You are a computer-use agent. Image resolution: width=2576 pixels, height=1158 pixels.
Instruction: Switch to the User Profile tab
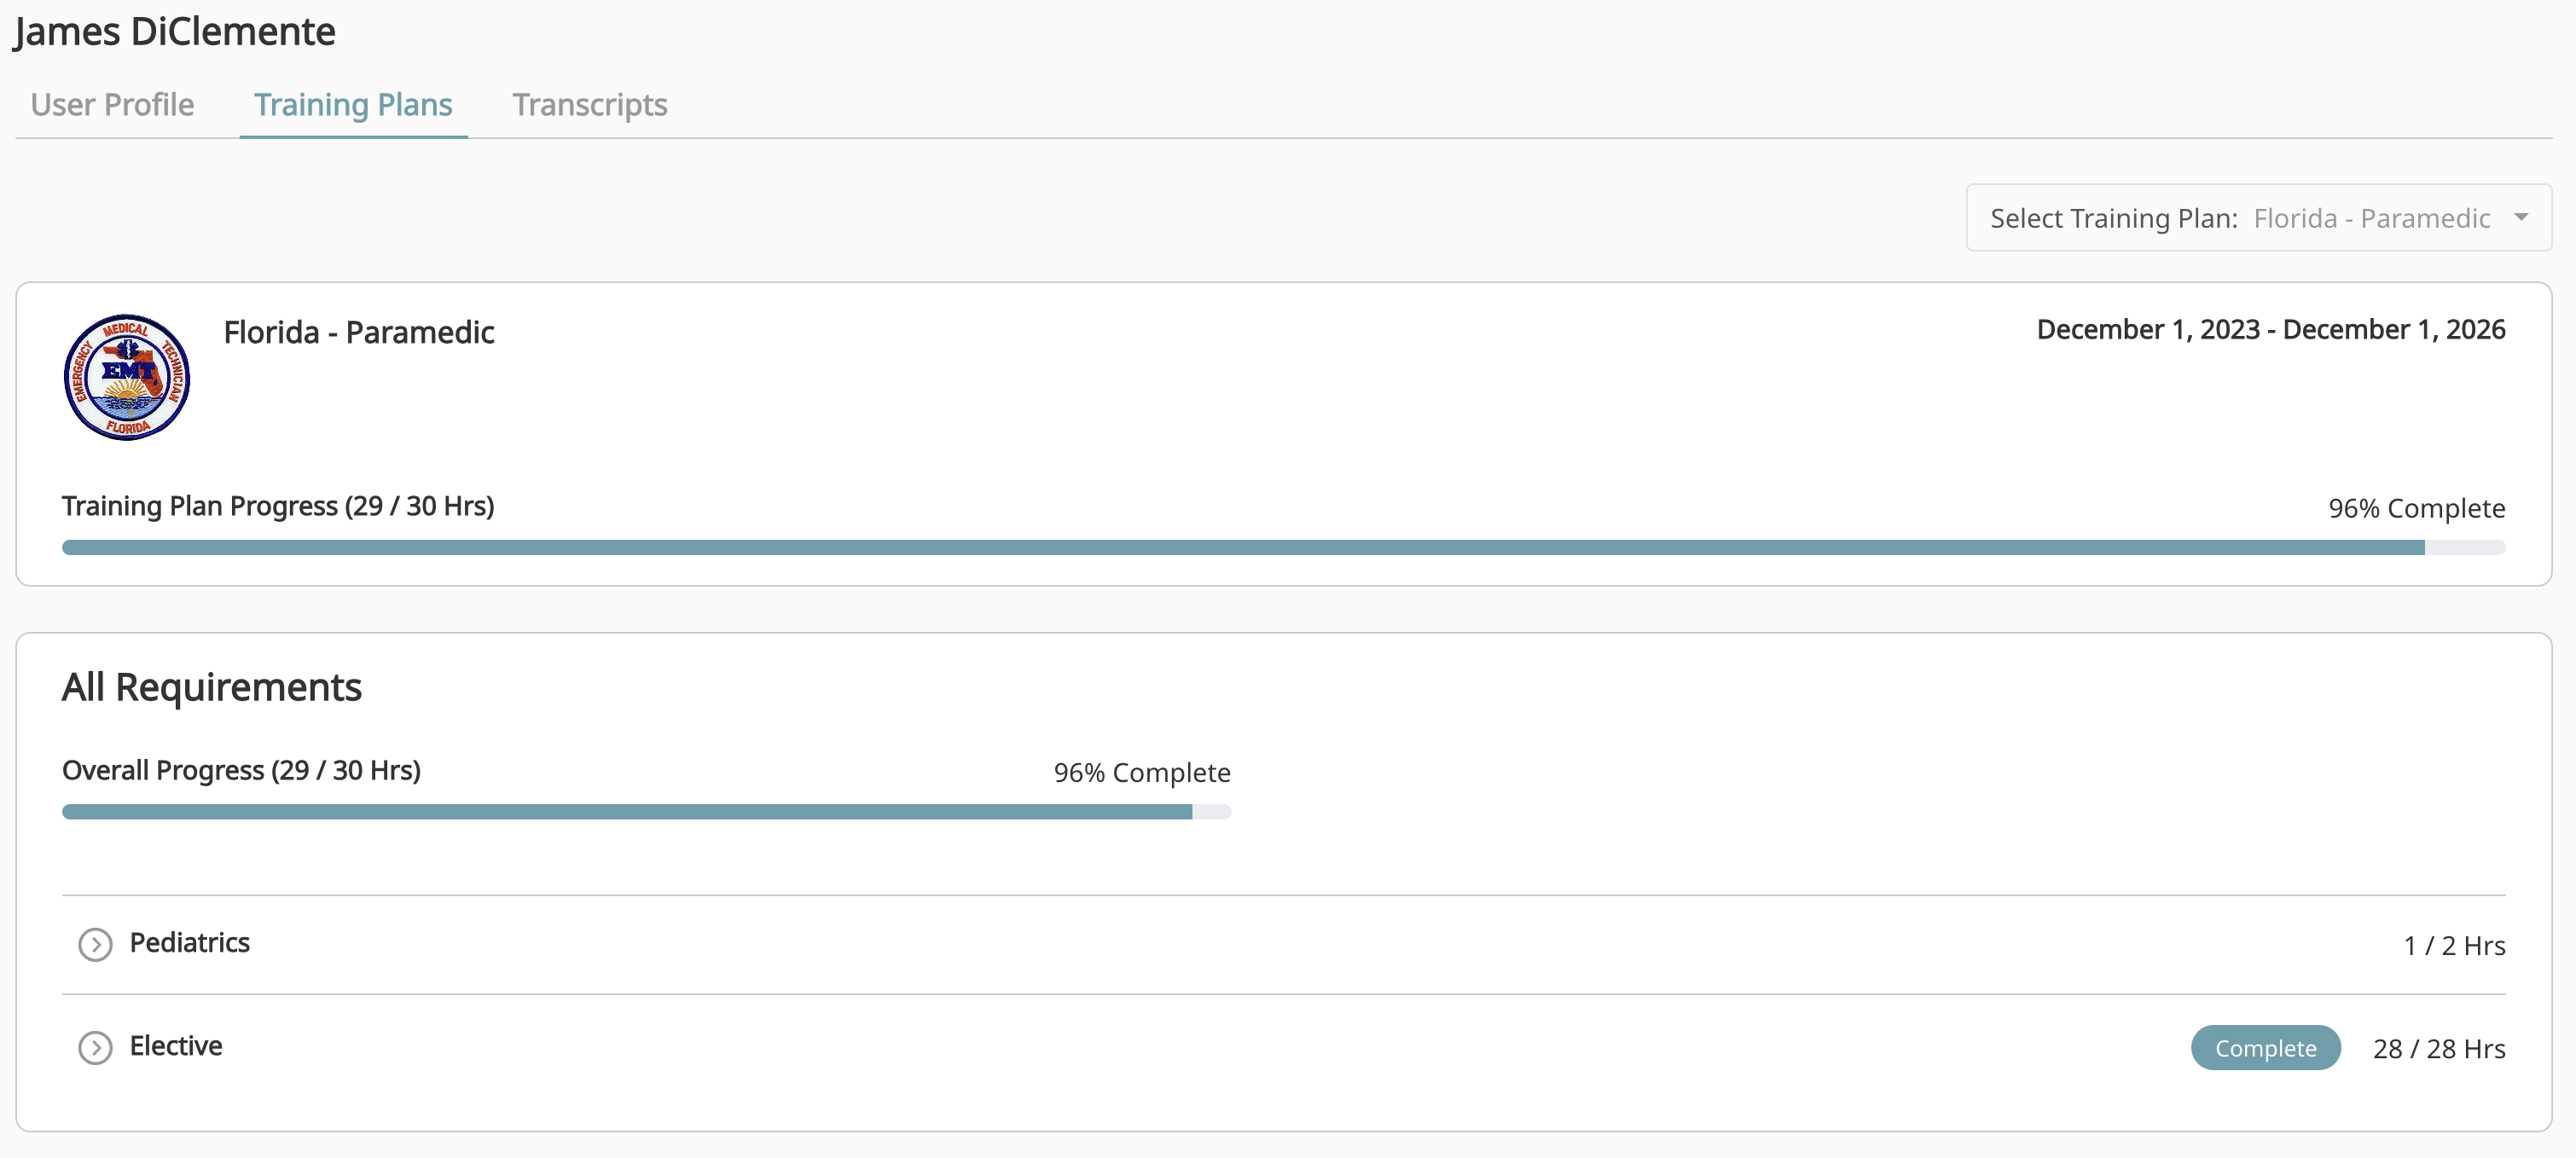pyautogui.click(x=112, y=104)
